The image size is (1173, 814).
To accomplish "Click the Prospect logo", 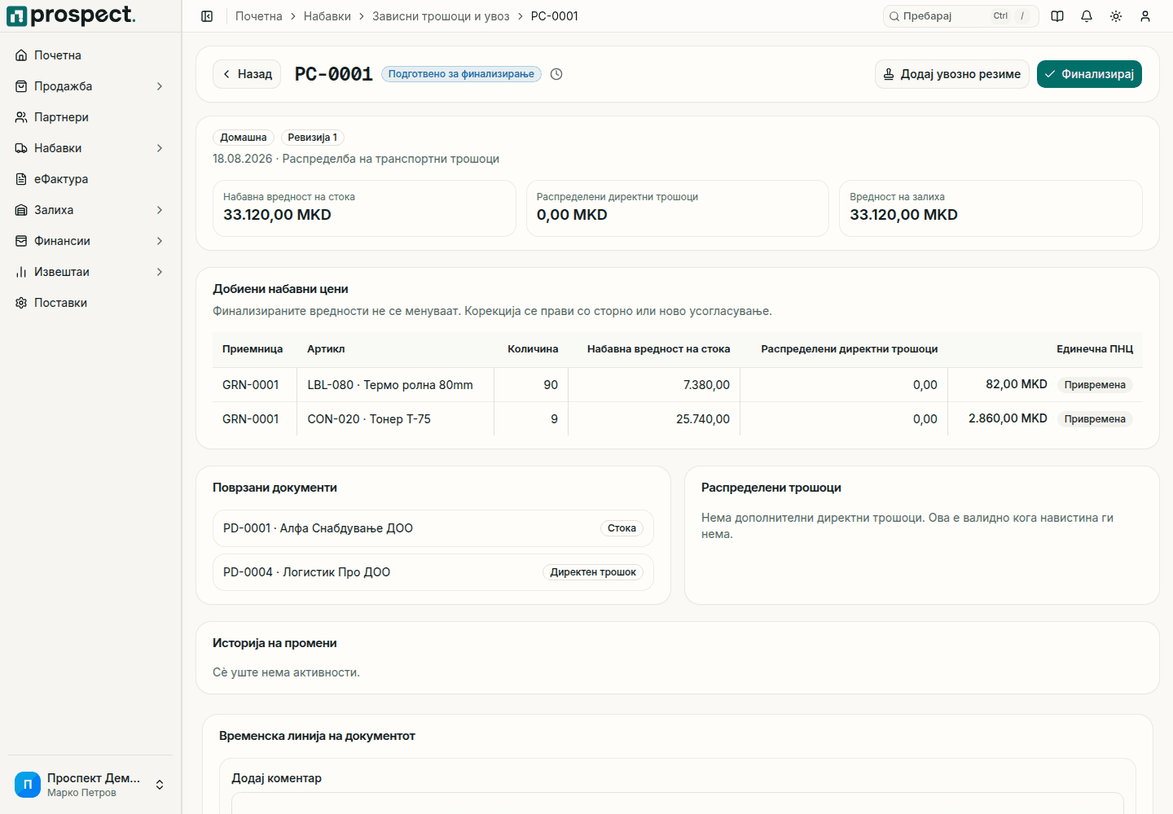I will [72, 15].
